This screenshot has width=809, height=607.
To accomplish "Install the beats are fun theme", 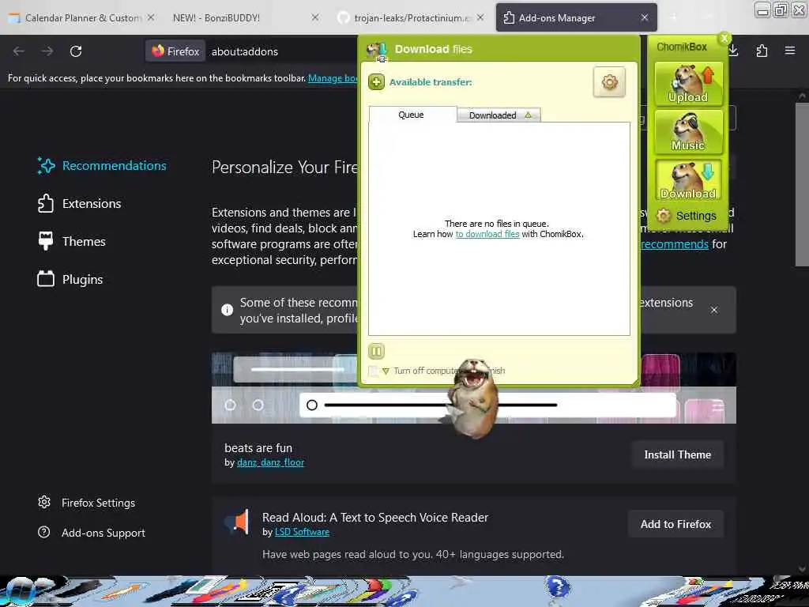I will click(x=677, y=454).
